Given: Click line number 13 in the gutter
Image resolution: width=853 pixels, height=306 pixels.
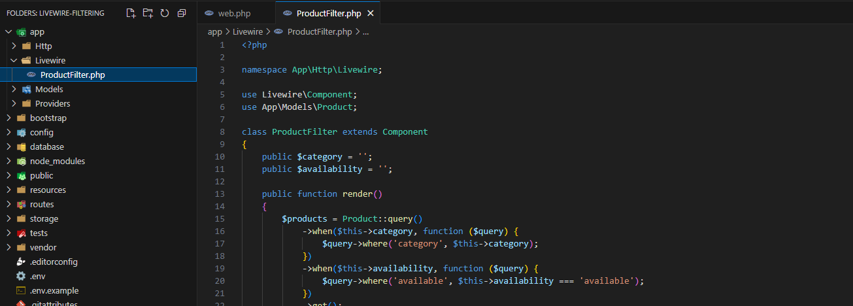Looking at the screenshot, I should (x=219, y=194).
